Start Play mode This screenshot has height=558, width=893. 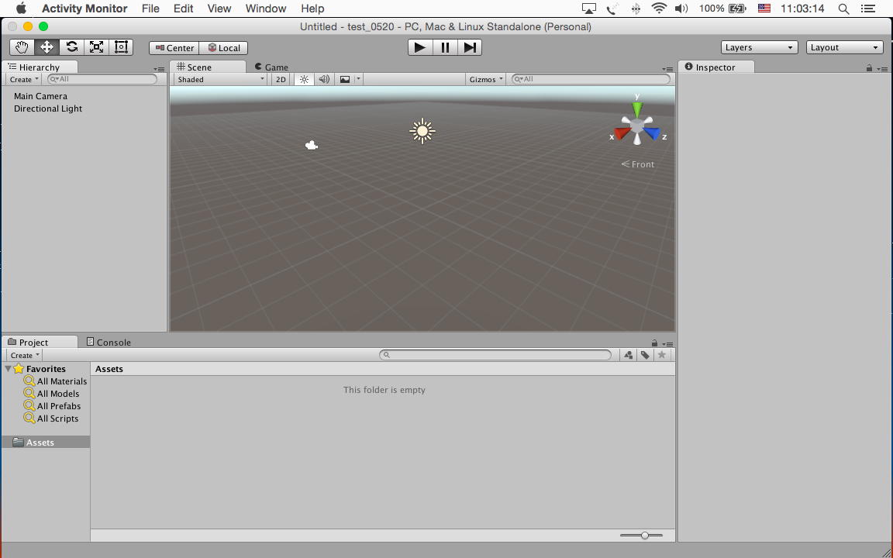[x=420, y=47]
